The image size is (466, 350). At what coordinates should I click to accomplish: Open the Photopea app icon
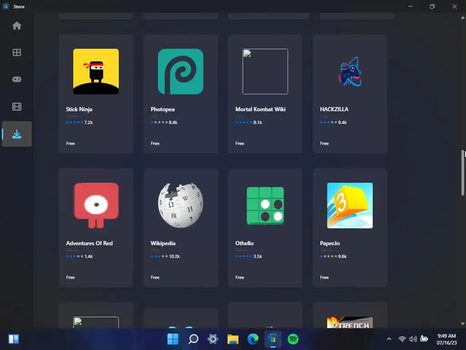pos(181,72)
